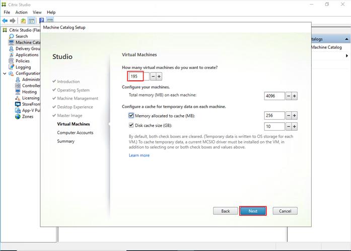
Task: Open the Action menu
Action: (x=21, y=12)
